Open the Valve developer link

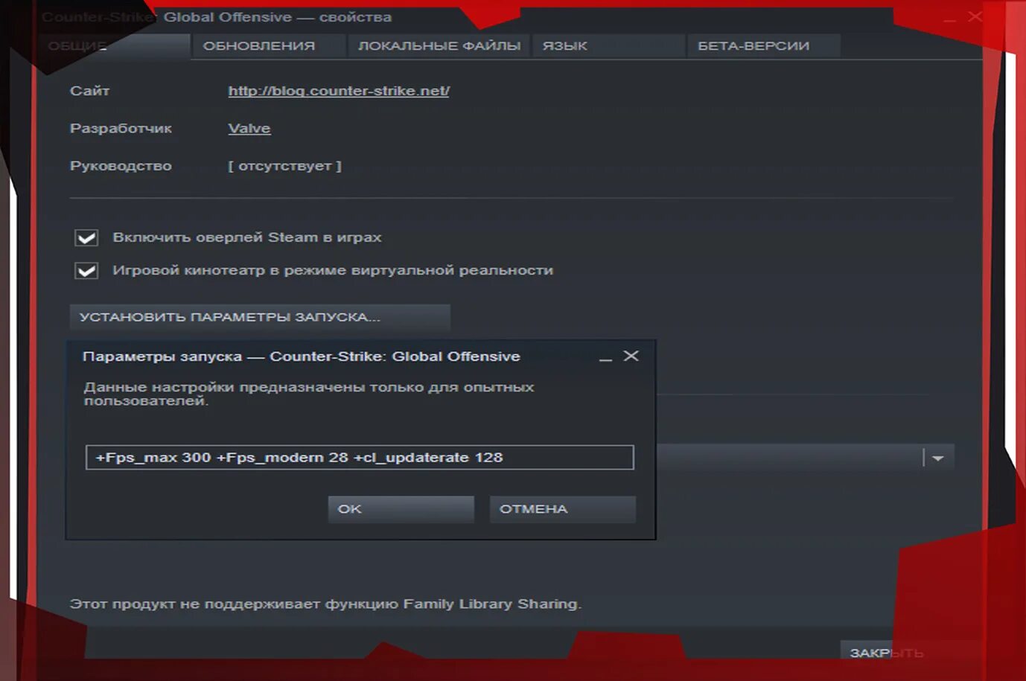pyautogui.click(x=249, y=128)
